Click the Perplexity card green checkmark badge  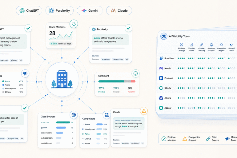click(x=128, y=28)
